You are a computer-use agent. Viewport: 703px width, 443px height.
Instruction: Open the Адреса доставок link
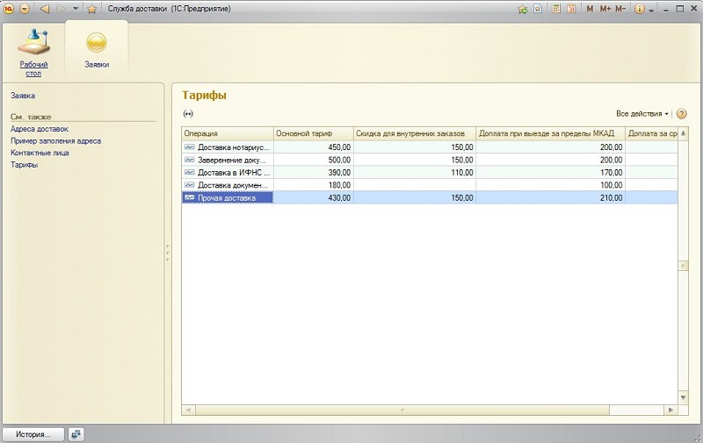[39, 129]
